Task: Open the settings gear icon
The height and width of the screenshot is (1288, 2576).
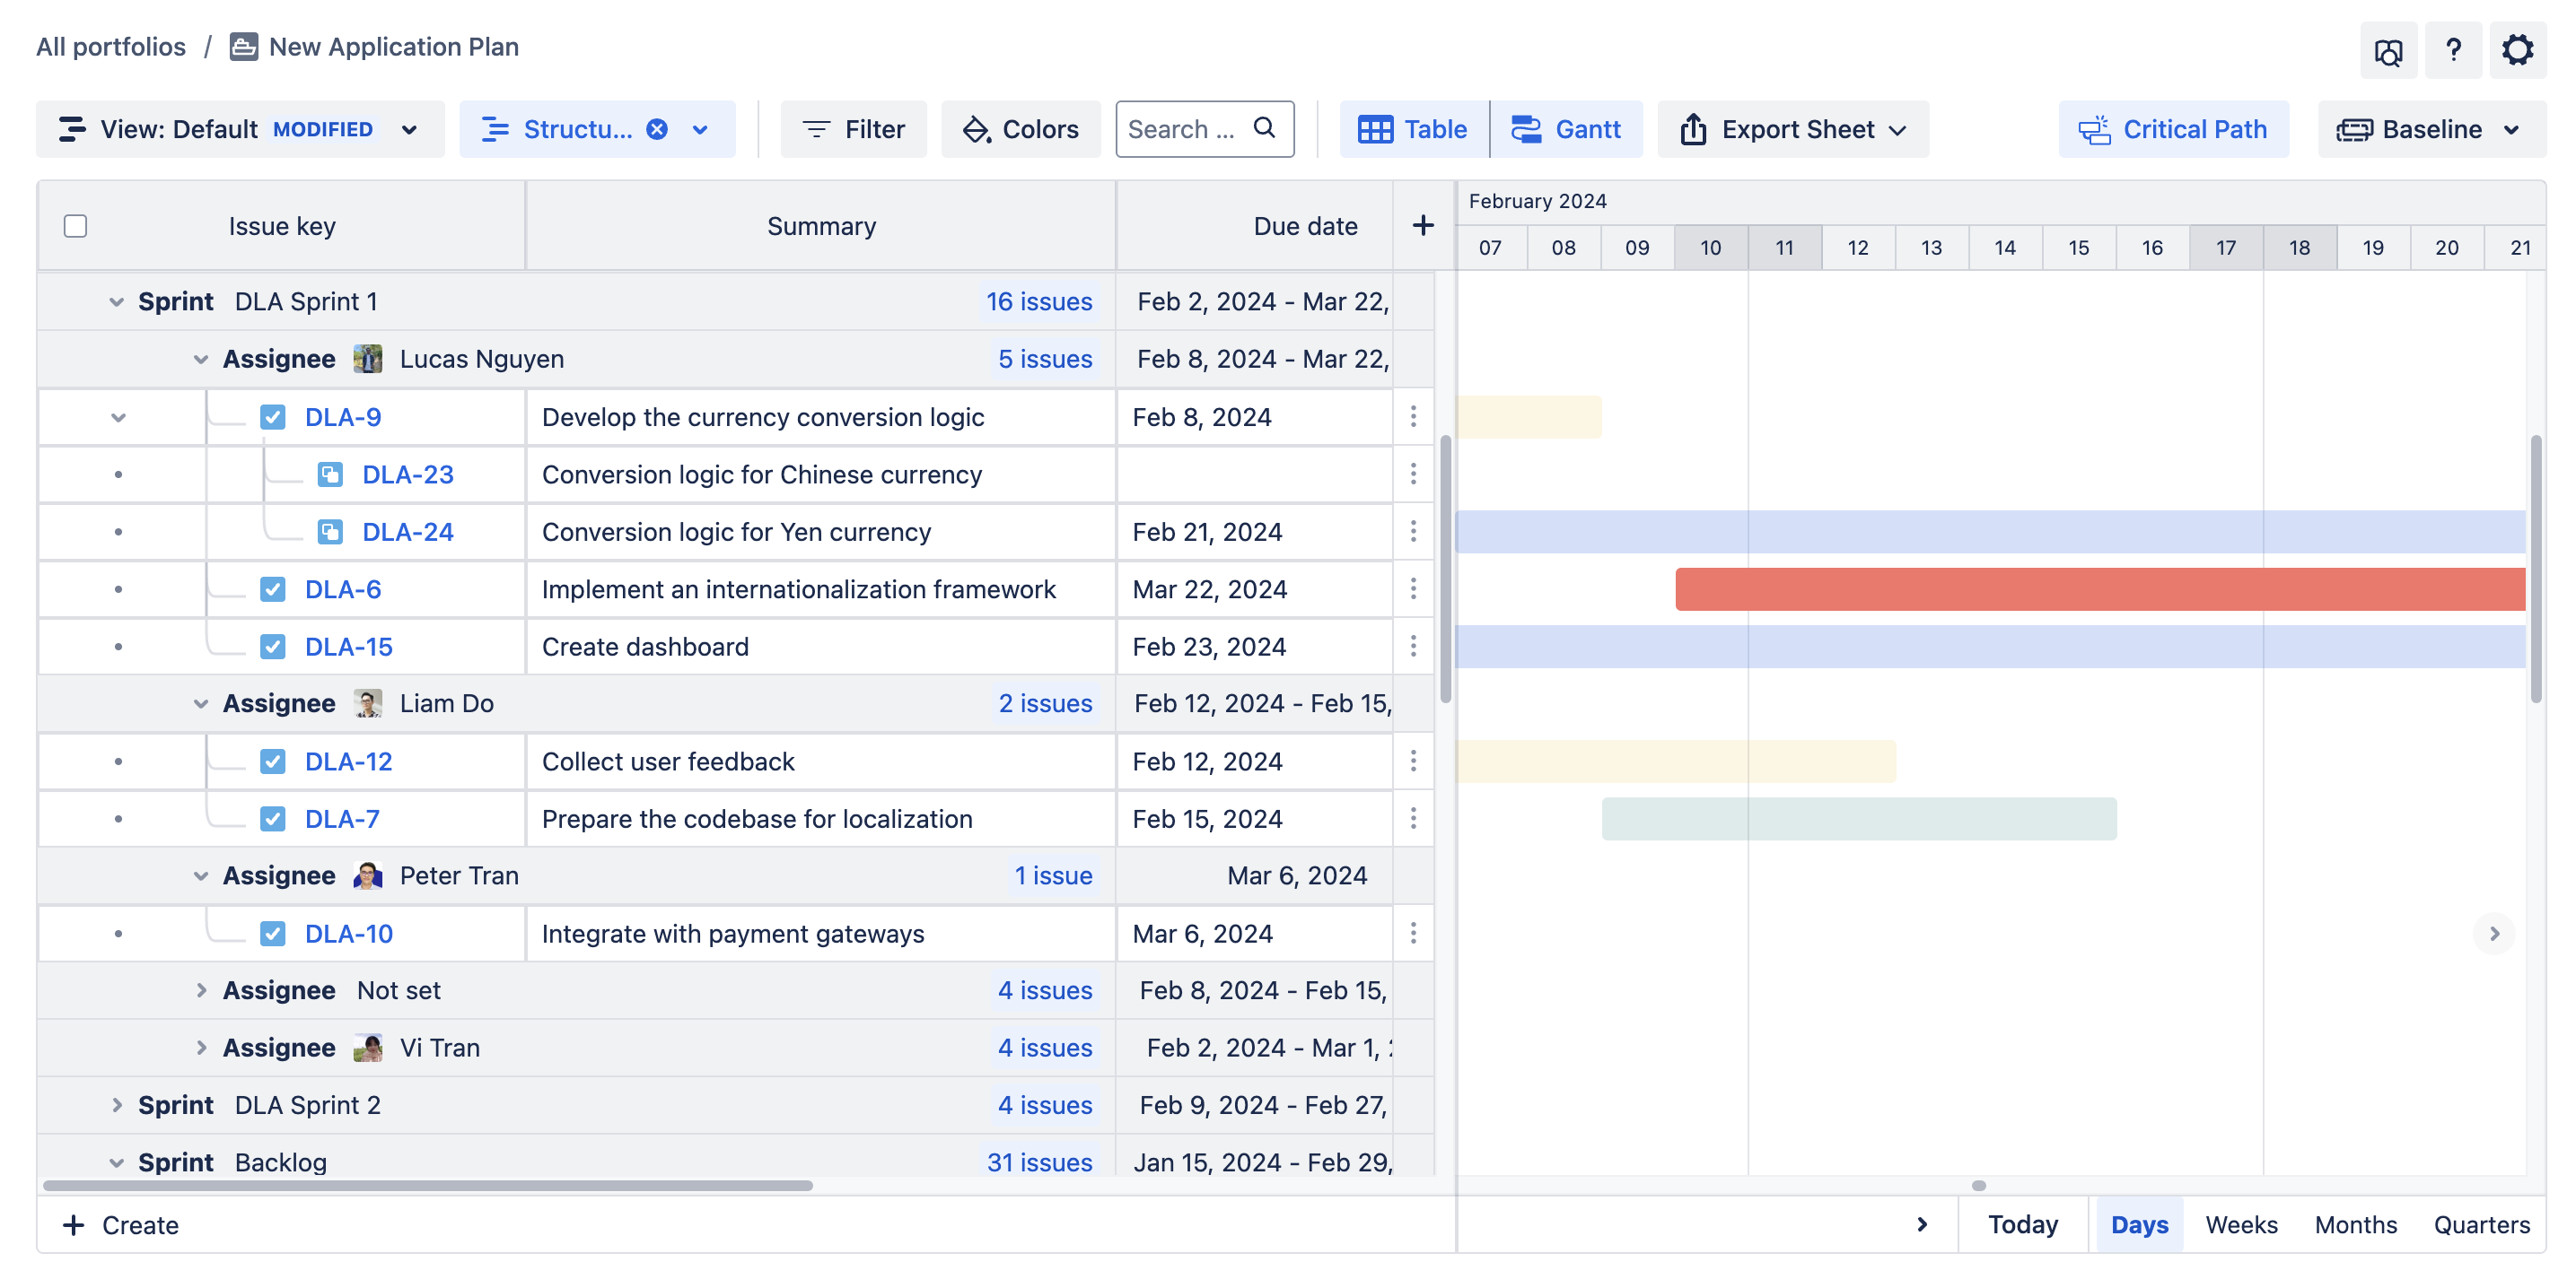Action: [x=2516, y=49]
